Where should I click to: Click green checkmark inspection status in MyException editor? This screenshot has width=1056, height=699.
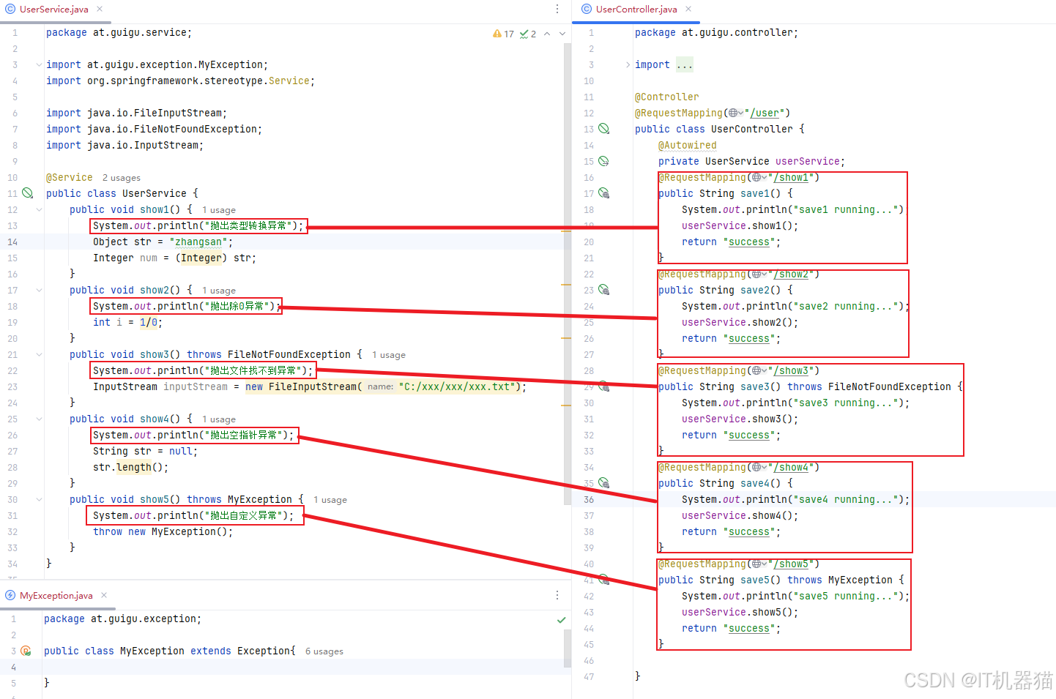(x=561, y=620)
